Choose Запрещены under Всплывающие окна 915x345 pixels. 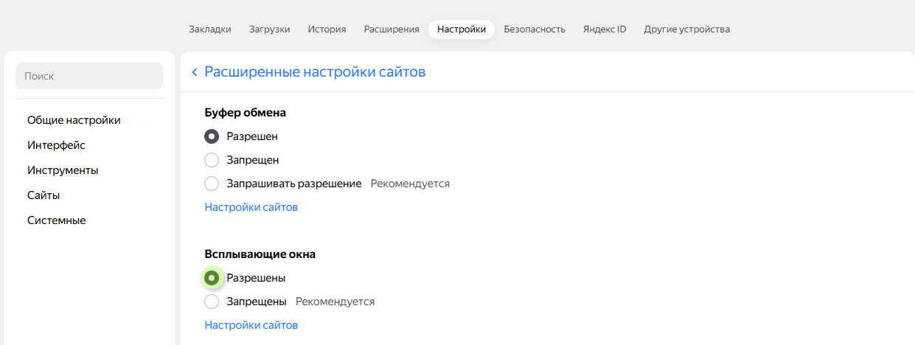tap(212, 302)
